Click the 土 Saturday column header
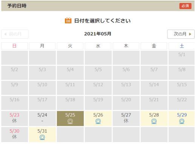Screen dimensions: 195x144 coord(181,46)
